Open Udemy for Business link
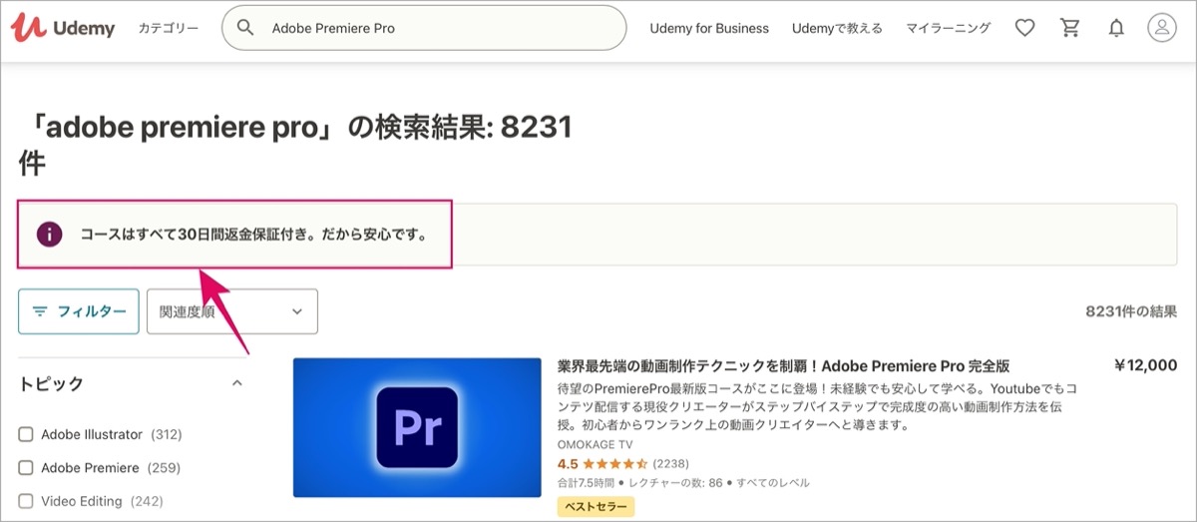Image resolution: width=1197 pixels, height=522 pixels. pyautogui.click(x=709, y=28)
